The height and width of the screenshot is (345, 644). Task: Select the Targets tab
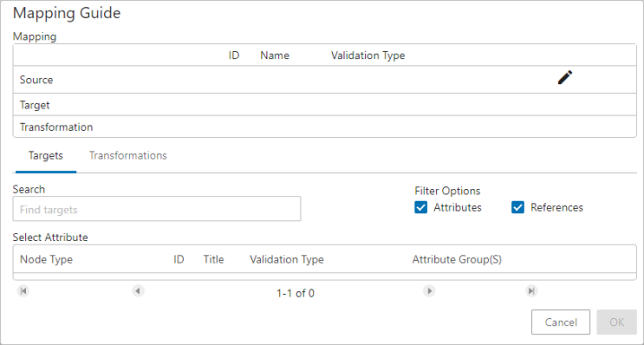click(46, 156)
